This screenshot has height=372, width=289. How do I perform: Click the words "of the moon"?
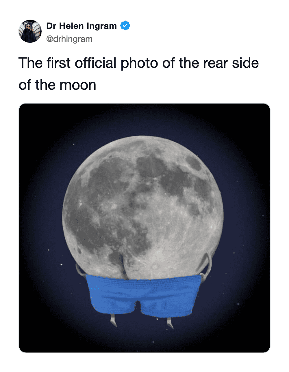coord(57,85)
